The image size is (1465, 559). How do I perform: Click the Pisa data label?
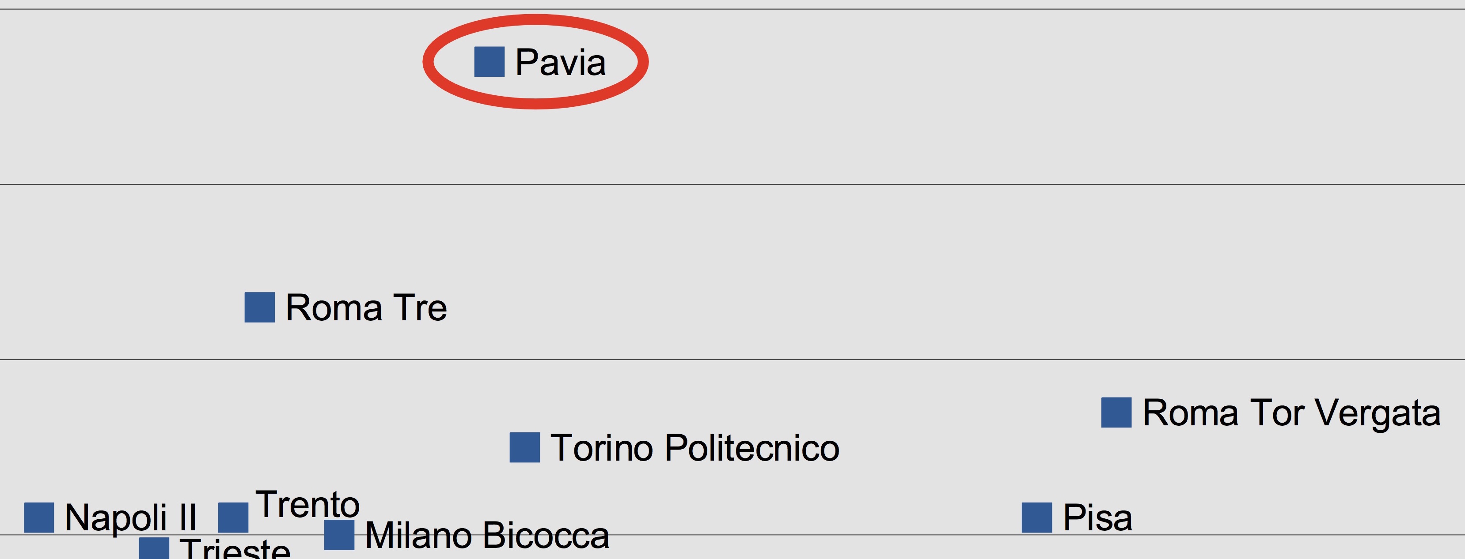pyautogui.click(x=1097, y=518)
